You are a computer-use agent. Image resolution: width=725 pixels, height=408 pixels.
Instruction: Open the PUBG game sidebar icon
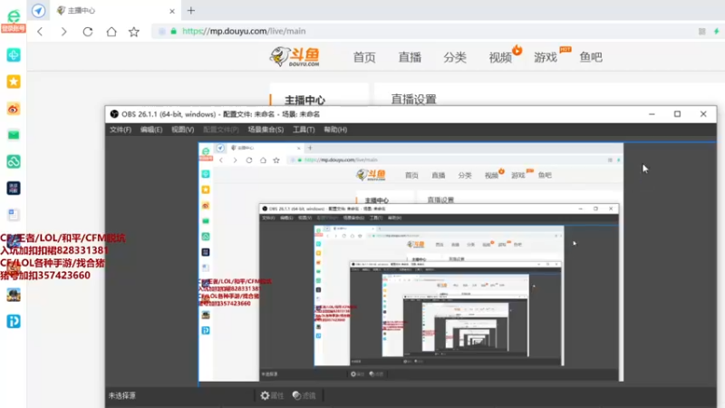click(14, 295)
